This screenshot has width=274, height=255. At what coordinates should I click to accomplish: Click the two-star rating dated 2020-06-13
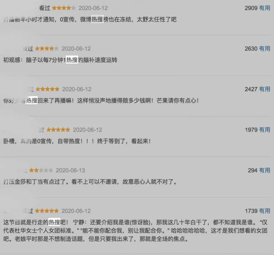tap(41, 170)
